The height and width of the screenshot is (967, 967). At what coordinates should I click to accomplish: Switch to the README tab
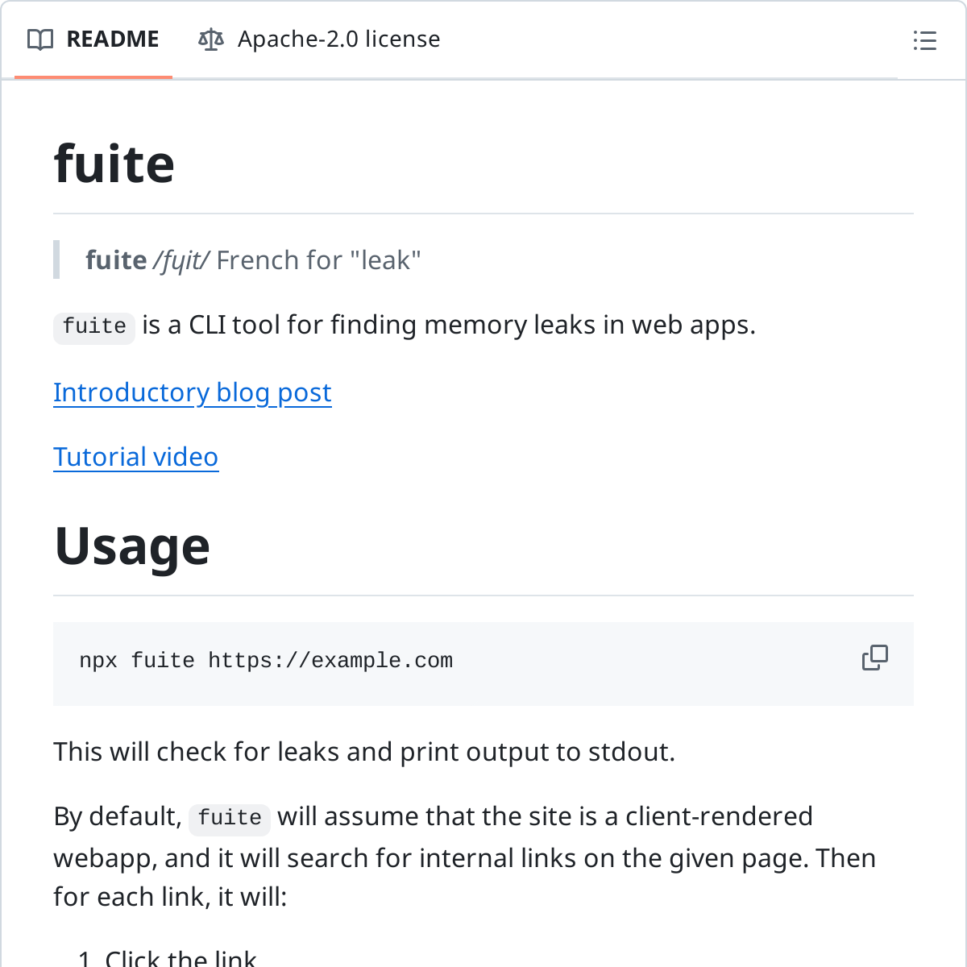[x=112, y=39]
